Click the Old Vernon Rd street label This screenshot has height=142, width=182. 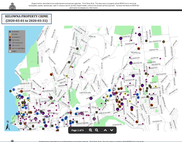[155, 41]
